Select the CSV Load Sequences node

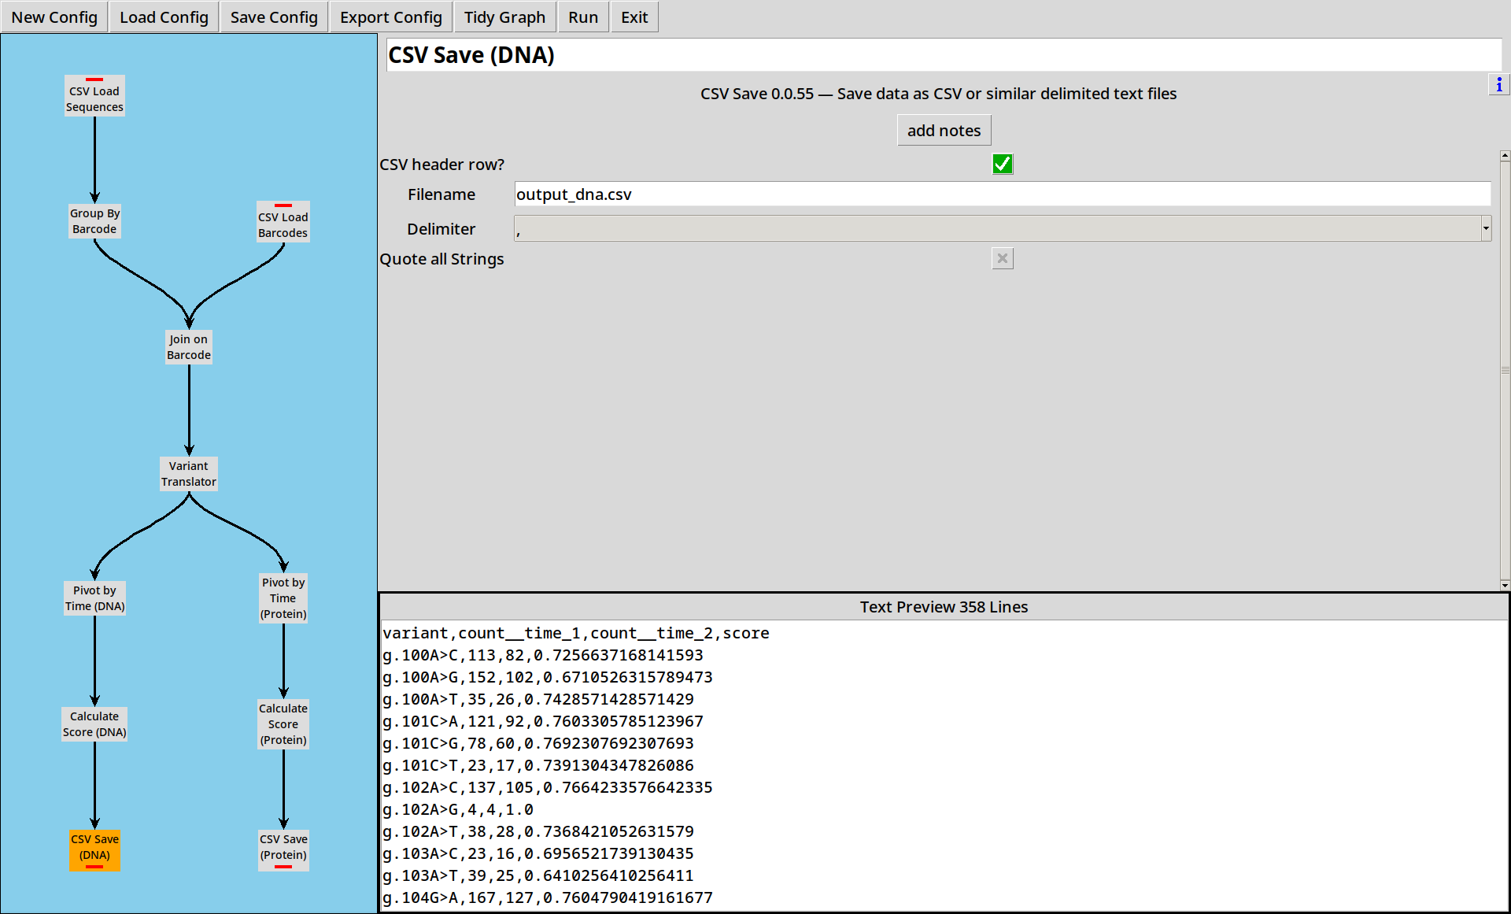tap(94, 96)
